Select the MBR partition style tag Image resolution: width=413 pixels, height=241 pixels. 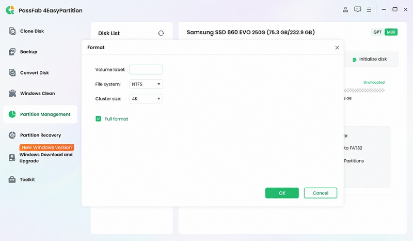click(x=391, y=32)
